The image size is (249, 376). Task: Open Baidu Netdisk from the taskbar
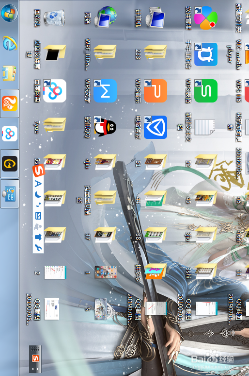point(10,134)
